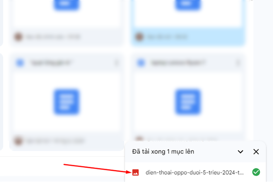Click small Docs icon in lower-left card header
This screenshot has width=273, height=182.
pos(20,63)
